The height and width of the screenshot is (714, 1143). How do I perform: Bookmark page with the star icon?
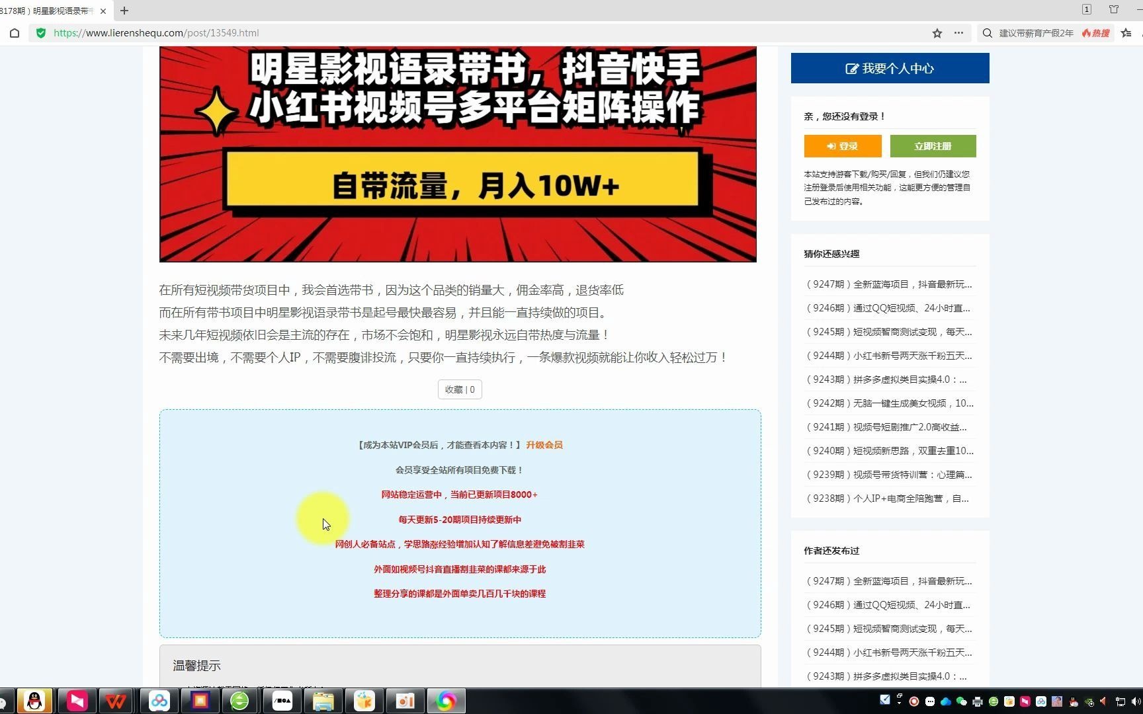click(937, 33)
